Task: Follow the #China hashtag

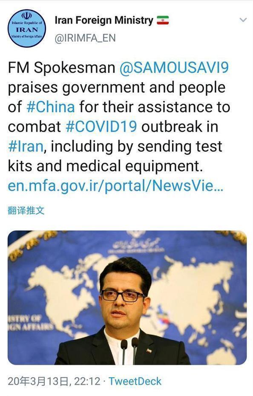Action: (x=51, y=106)
